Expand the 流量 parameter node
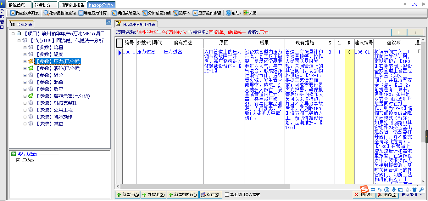Screen dimensions: 428x201 [x=25, y=47]
